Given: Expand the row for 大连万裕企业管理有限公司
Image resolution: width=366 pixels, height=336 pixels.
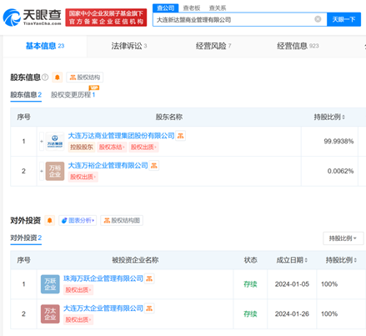Looking at the screenshot, I should click(42, 171).
